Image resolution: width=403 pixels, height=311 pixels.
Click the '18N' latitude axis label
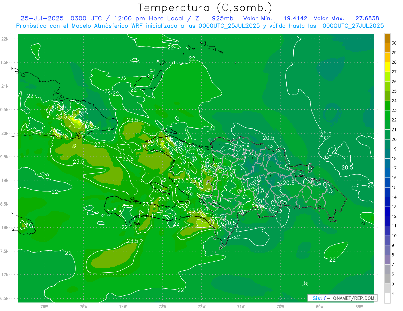pos(5,227)
